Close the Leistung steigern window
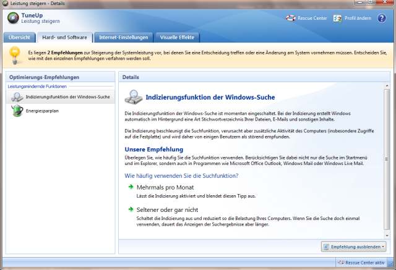The width and height of the screenshot is (396, 270). pos(385,2)
